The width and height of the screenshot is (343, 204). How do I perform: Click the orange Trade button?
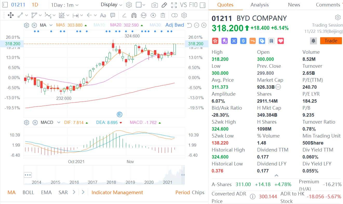pos(331,41)
